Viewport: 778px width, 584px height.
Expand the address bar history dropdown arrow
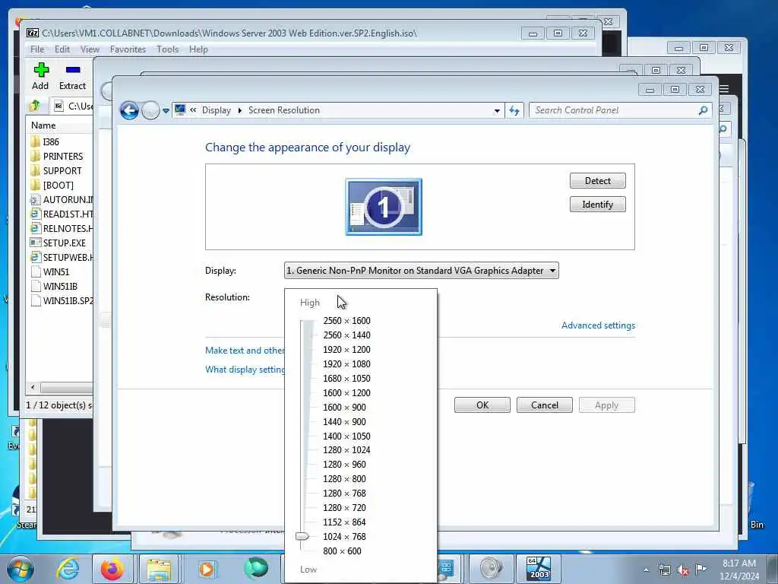[x=497, y=111]
